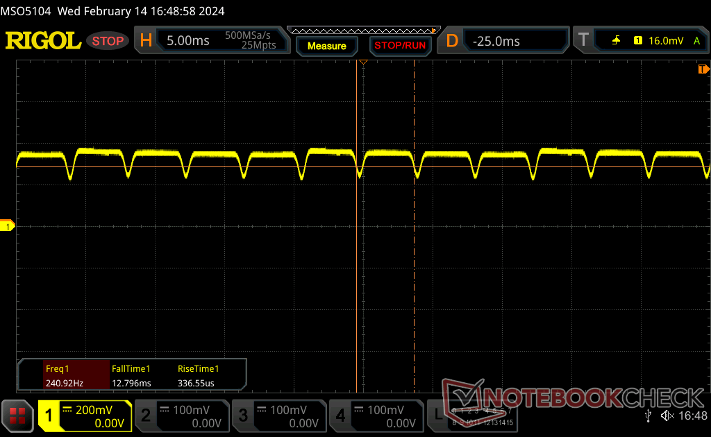Image resolution: width=711 pixels, height=437 pixels.
Task: Click the yellow channel 1 ground marker
Action: click(8, 226)
